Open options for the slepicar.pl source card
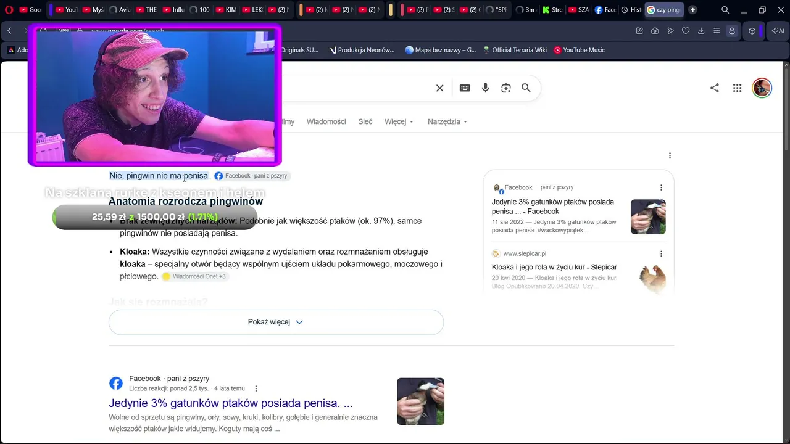The width and height of the screenshot is (790, 444). [x=661, y=253]
